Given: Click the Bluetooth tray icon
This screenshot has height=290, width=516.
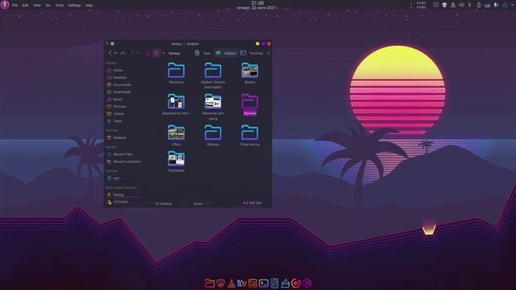Looking at the screenshot, I should [470, 5].
